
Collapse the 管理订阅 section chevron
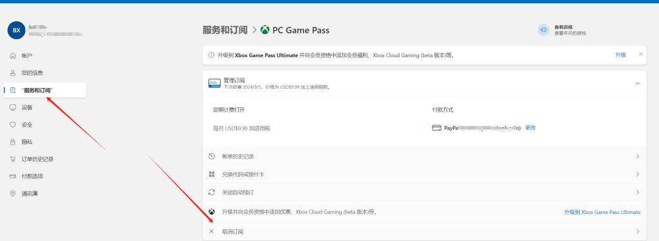click(638, 84)
